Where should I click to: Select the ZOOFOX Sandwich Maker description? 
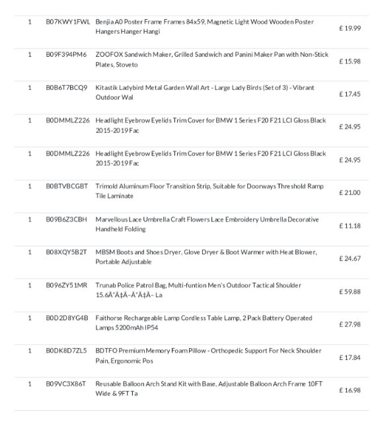pos(211,60)
